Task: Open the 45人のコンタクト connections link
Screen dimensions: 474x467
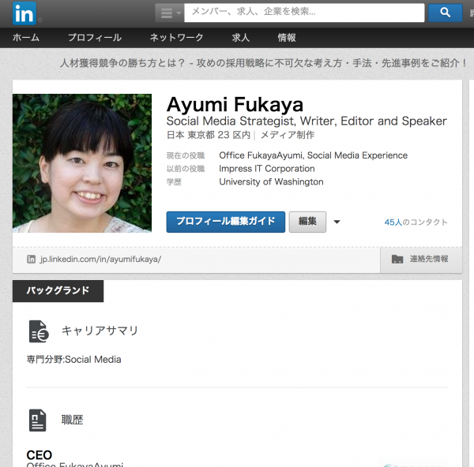Action: pos(416,222)
